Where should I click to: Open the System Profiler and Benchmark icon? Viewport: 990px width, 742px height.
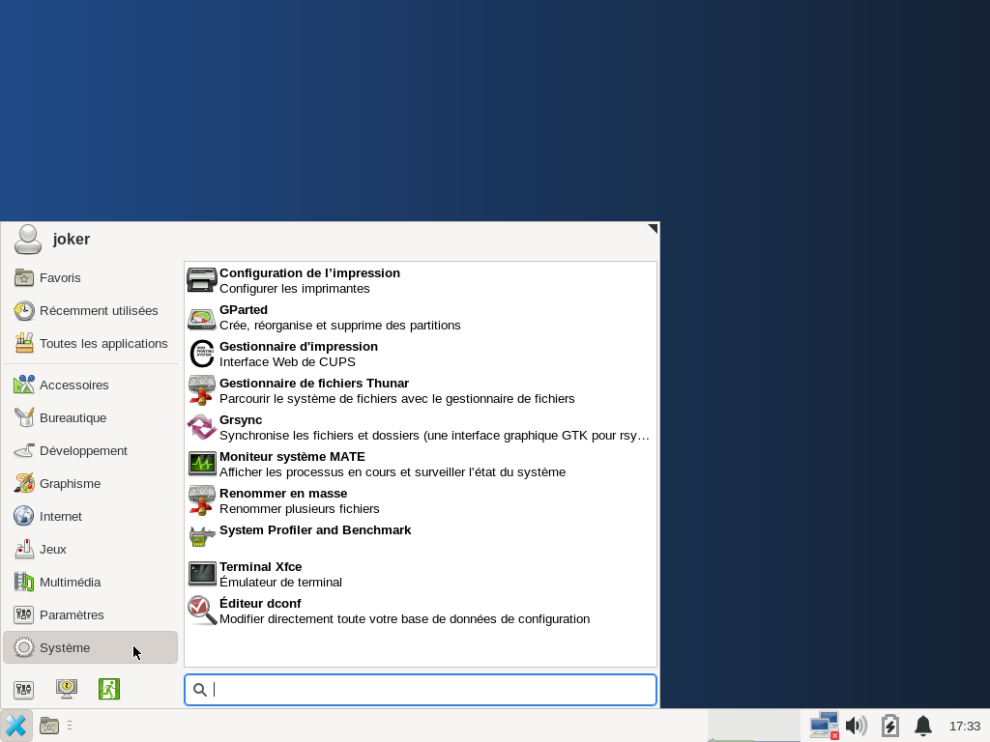point(201,537)
